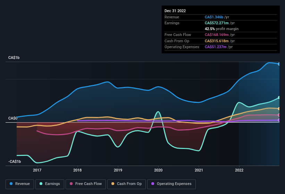Click the 2021 x-axis label
This screenshot has height=194, width=285.
pos(199,170)
